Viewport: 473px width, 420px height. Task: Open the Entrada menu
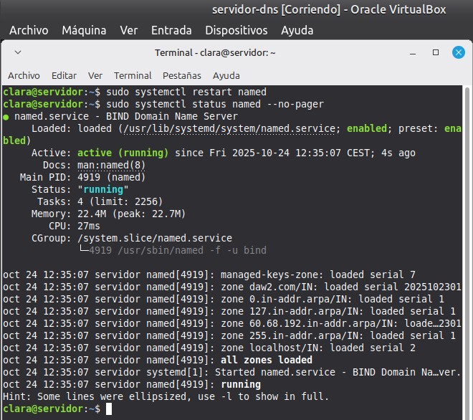[x=171, y=30]
